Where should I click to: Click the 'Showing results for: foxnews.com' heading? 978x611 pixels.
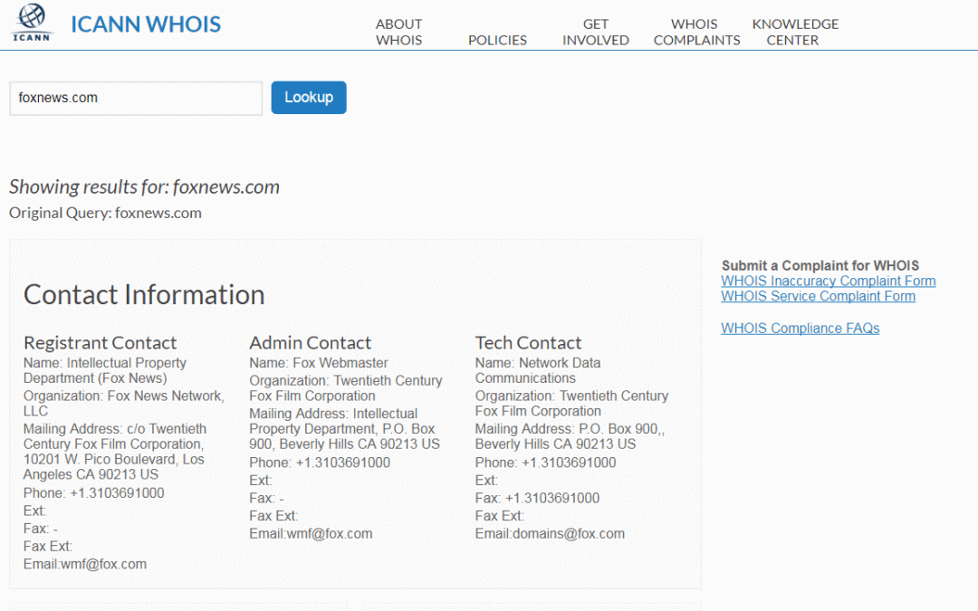click(144, 186)
